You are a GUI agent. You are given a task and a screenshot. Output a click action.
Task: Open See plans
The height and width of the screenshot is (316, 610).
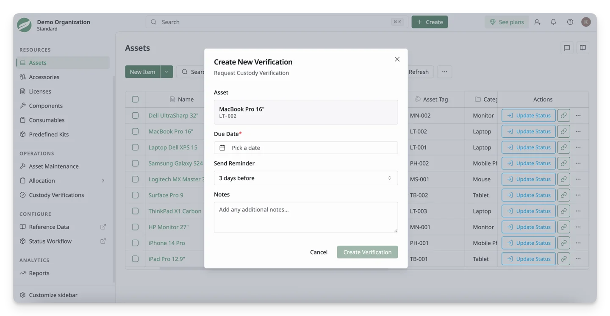tap(507, 22)
